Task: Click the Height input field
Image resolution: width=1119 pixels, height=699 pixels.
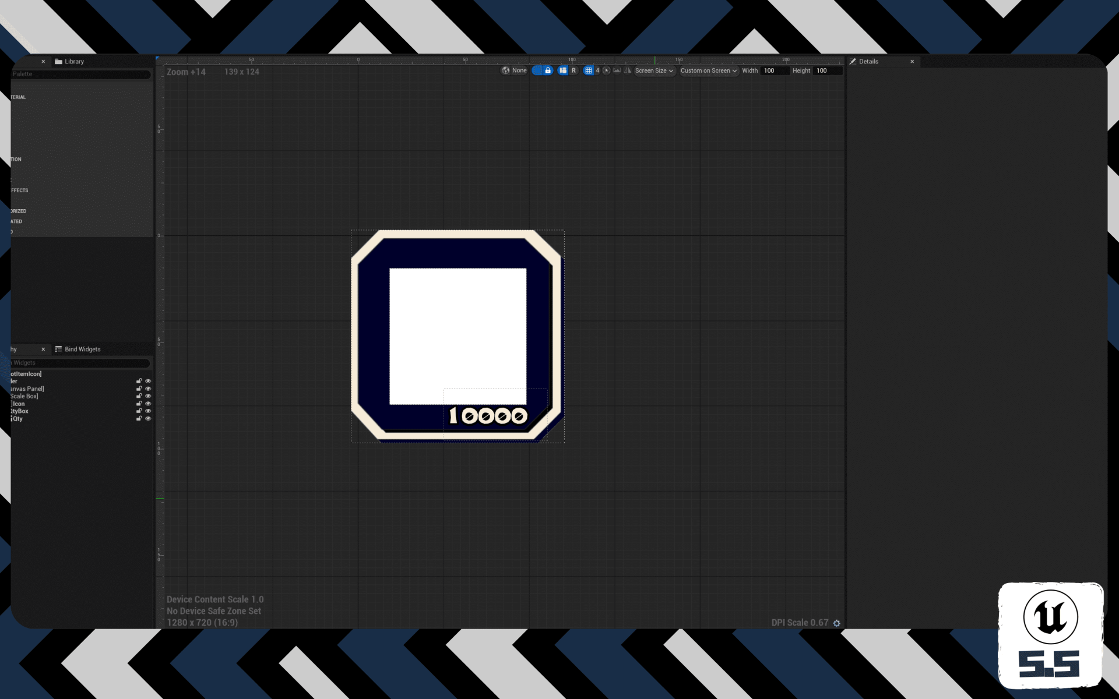Action: click(827, 70)
